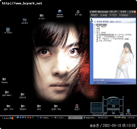Open the Tools (T) menu in MSN Messenger
Screen dimensions: 137x129
click(113, 15)
